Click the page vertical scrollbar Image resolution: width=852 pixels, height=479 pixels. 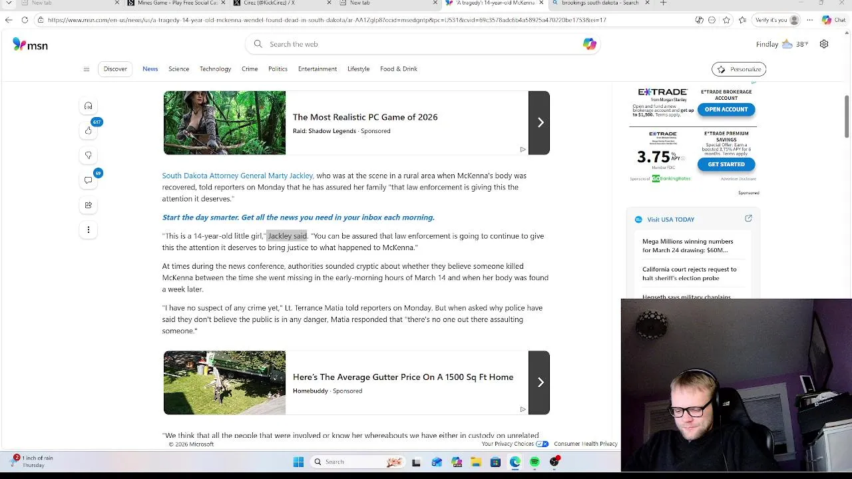pyautogui.click(x=847, y=117)
